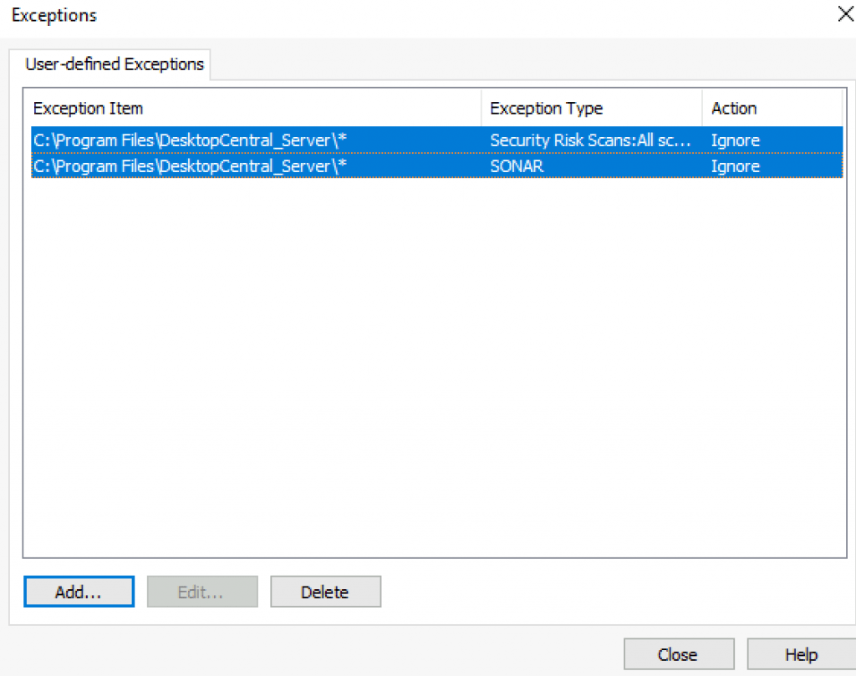Screen dimensions: 856x676
Task: Click the Exceptions dialog title text
Action: [x=53, y=15]
